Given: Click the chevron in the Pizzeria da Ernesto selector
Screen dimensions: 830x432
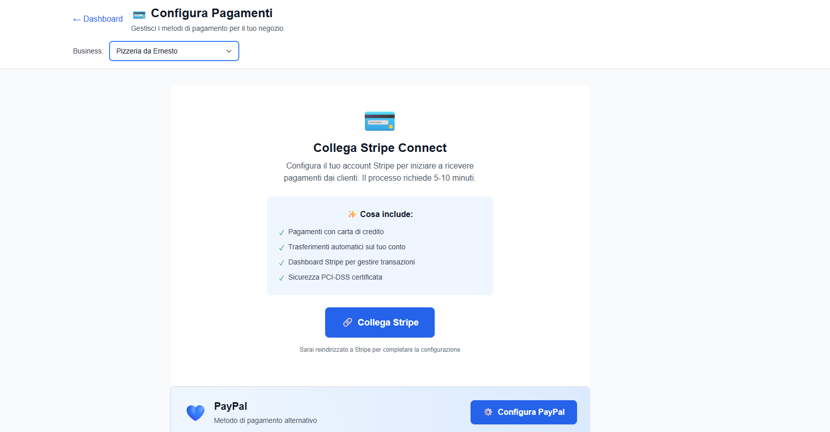Looking at the screenshot, I should (229, 51).
